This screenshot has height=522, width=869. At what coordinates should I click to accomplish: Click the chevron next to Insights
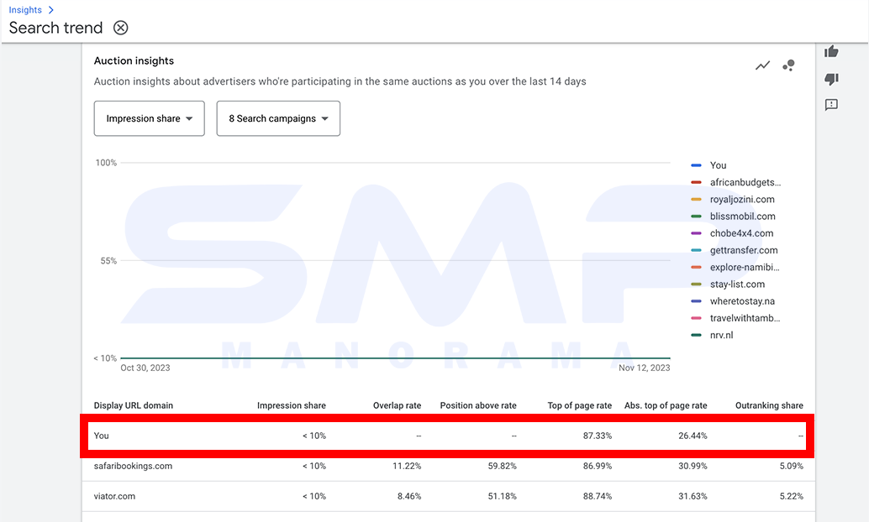[x=51, y=10]
